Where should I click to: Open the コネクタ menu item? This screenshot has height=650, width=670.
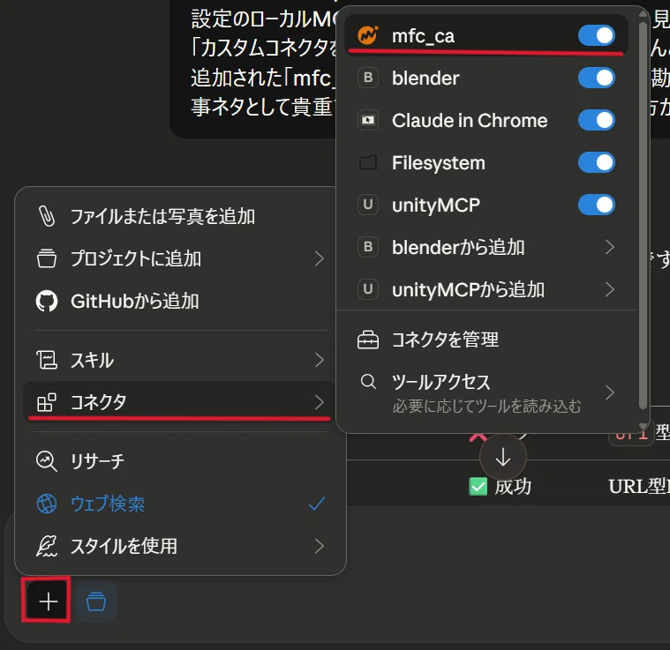pos(180,402)
